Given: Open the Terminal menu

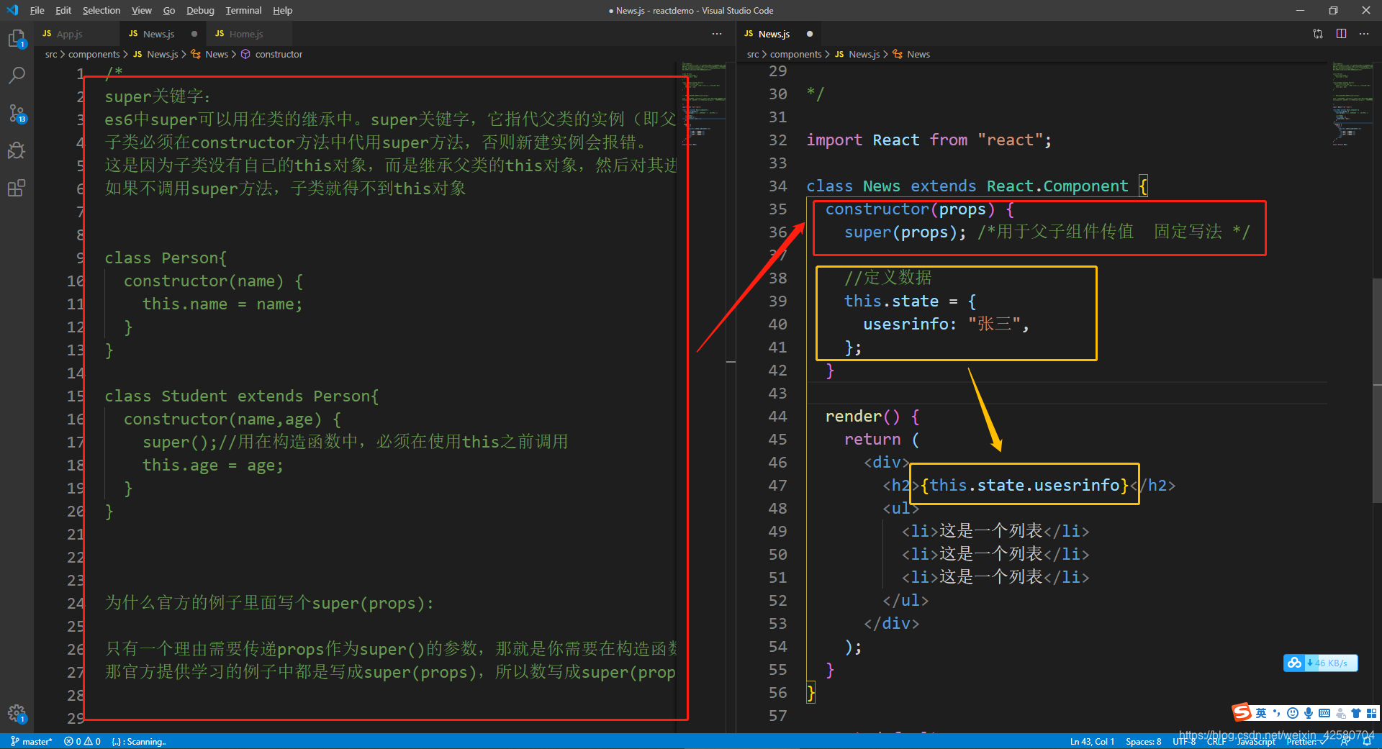Looking at the screenshot, I should [243, 10].
